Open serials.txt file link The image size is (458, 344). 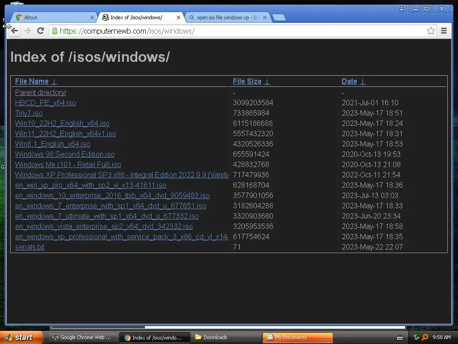(30, 247)
